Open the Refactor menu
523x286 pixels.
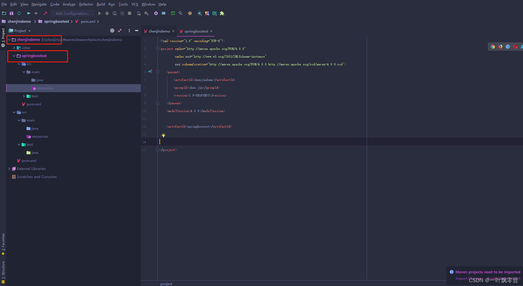pos(86,4)
